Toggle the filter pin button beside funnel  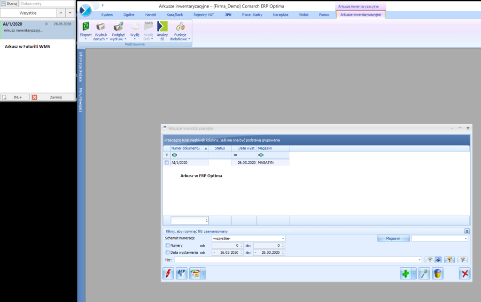tap(438, 260)
